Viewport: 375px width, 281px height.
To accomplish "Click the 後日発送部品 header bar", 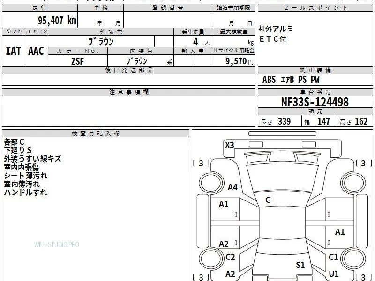I will (x=128, y=70).
